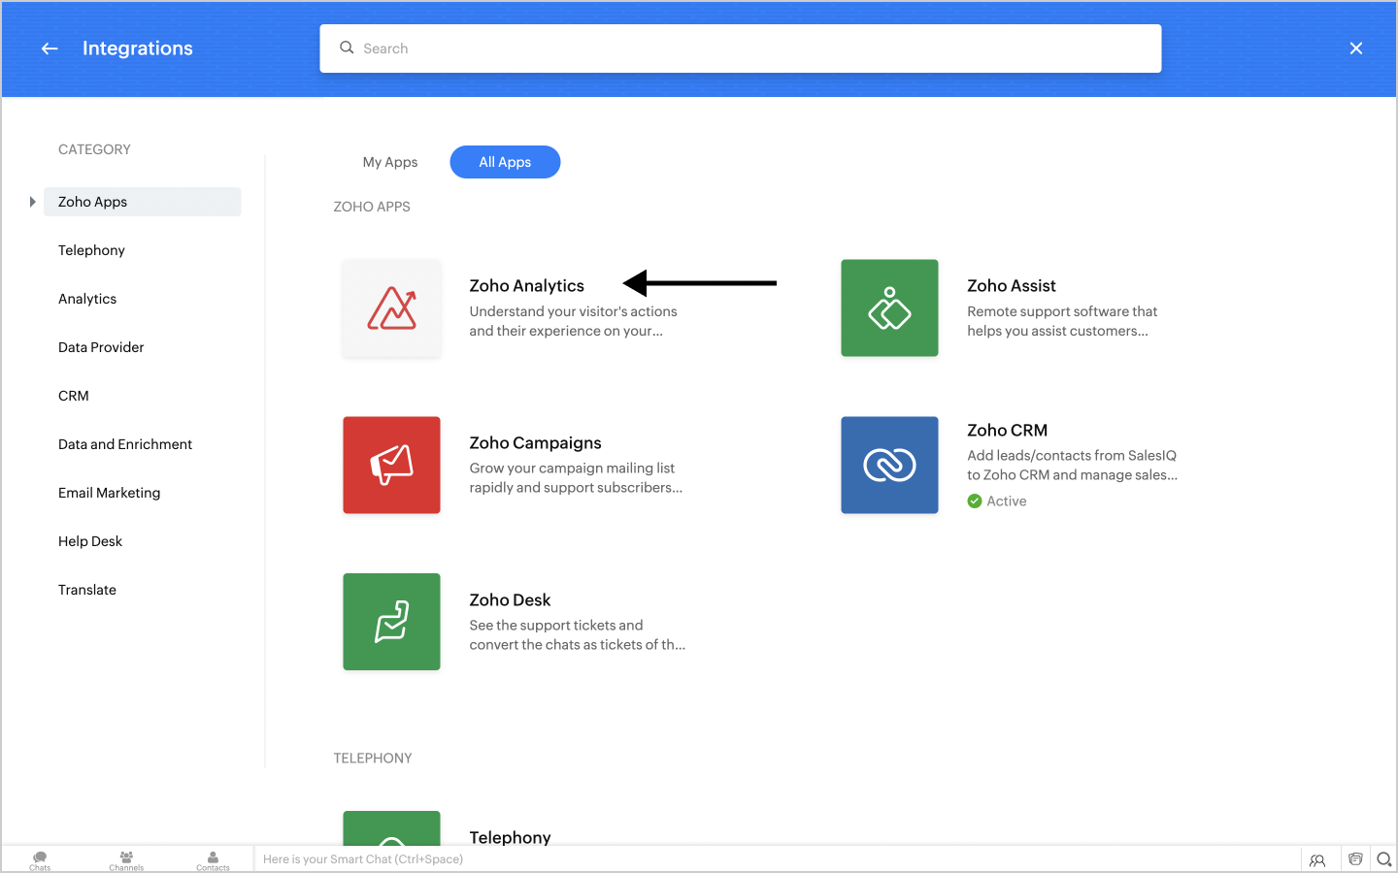1398x873 pixels.
Task: Select the Telephony category
Action: [91, 250]
